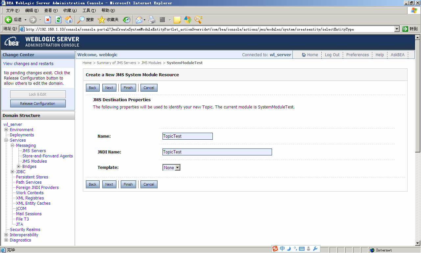Open the address bar URL dropdown
The image size is (421, 253).
tap(397, 29)
